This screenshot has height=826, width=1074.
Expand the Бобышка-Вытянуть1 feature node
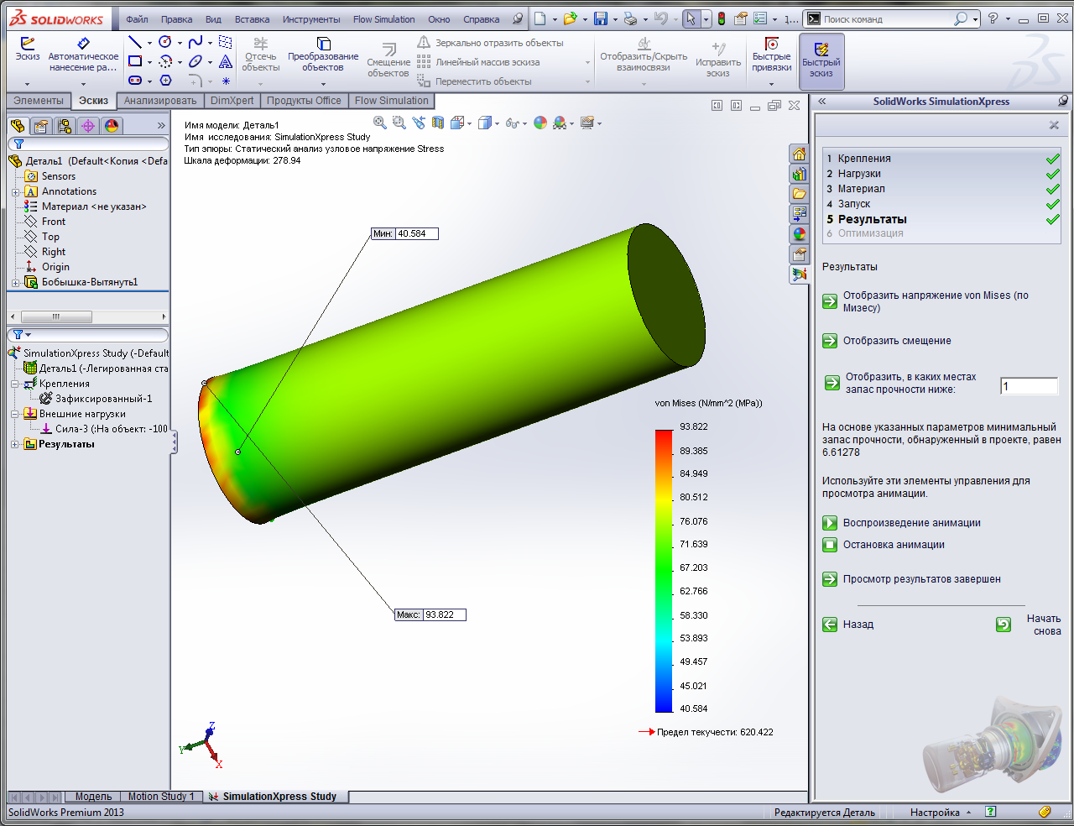tap(15, 282)
